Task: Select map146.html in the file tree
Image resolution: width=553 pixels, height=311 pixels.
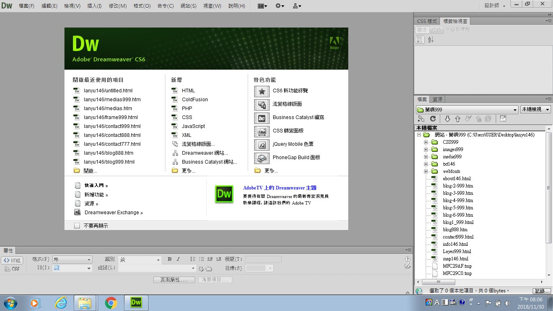Action: (x=455, y=259)
